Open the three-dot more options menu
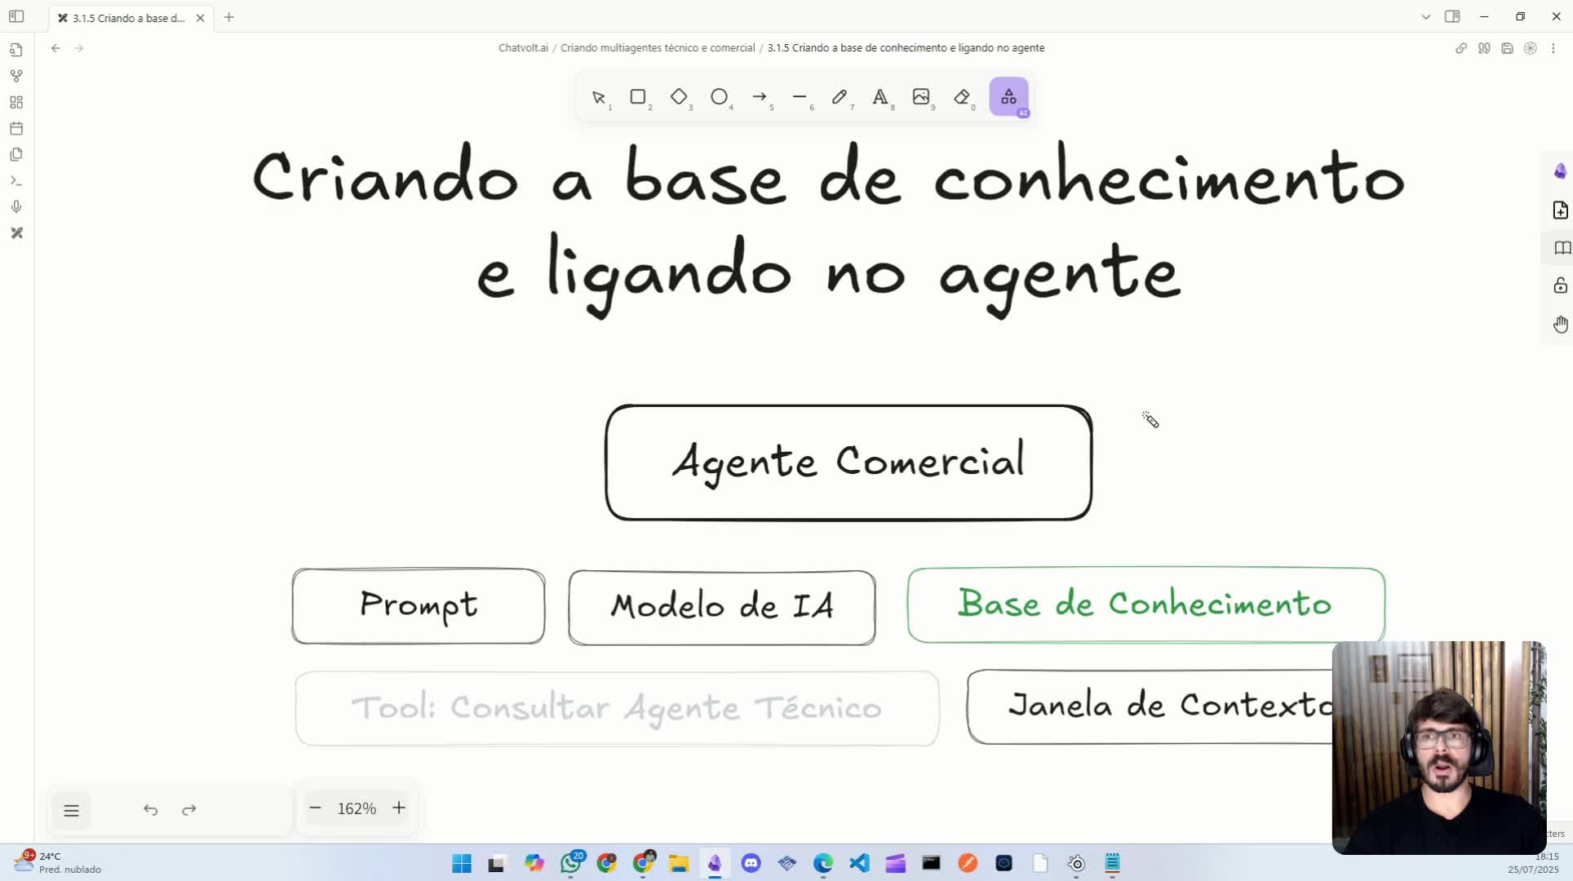 [x=1554, y=48]
